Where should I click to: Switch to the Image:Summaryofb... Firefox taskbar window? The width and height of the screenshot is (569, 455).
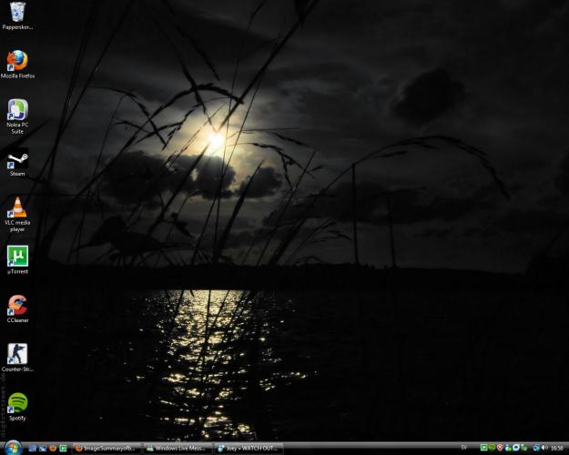coord(107,449)
